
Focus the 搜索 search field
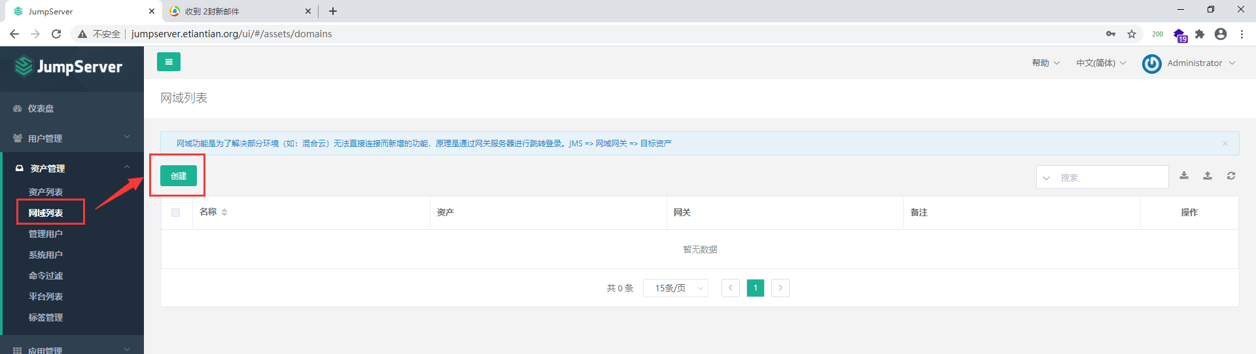[x=1102, y=177]
